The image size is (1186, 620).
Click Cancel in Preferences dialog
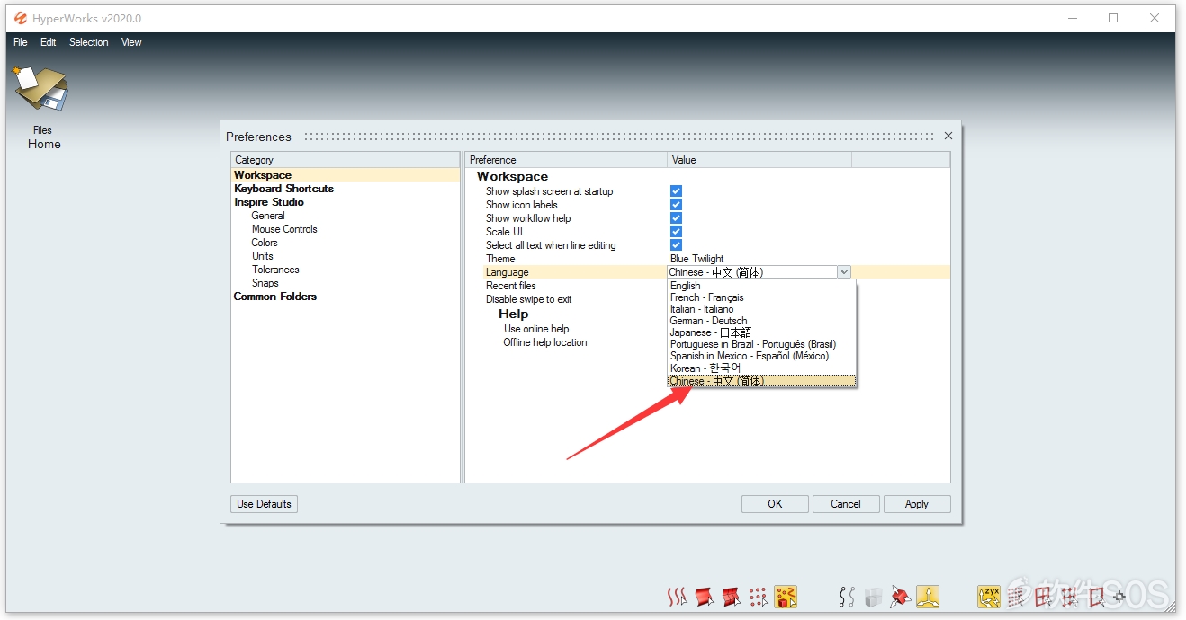[846, 504]
